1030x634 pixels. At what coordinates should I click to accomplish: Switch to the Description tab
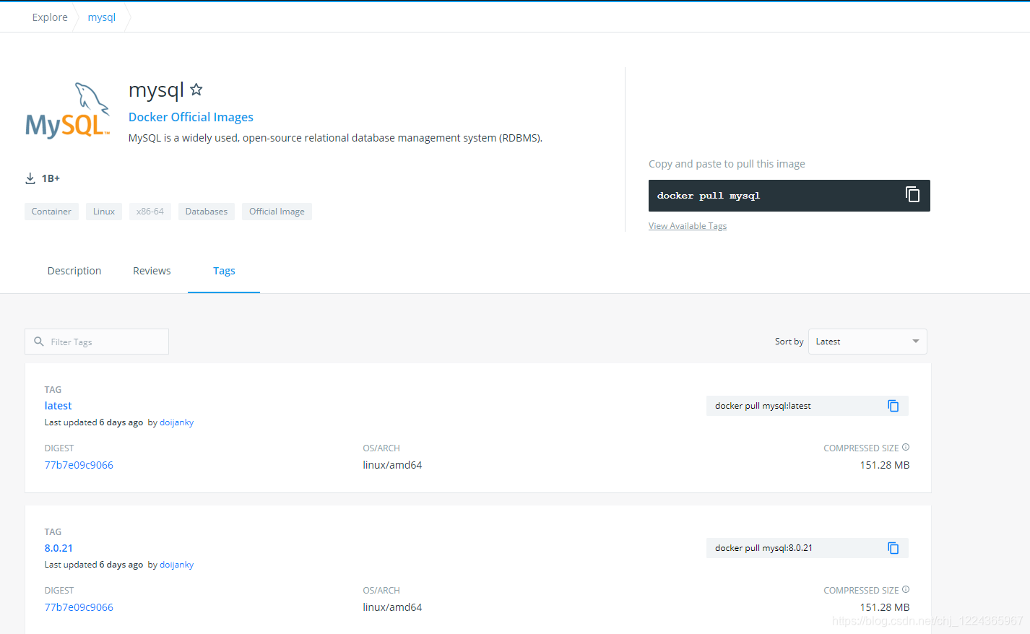pyautogui.click(x=74, y=270)
